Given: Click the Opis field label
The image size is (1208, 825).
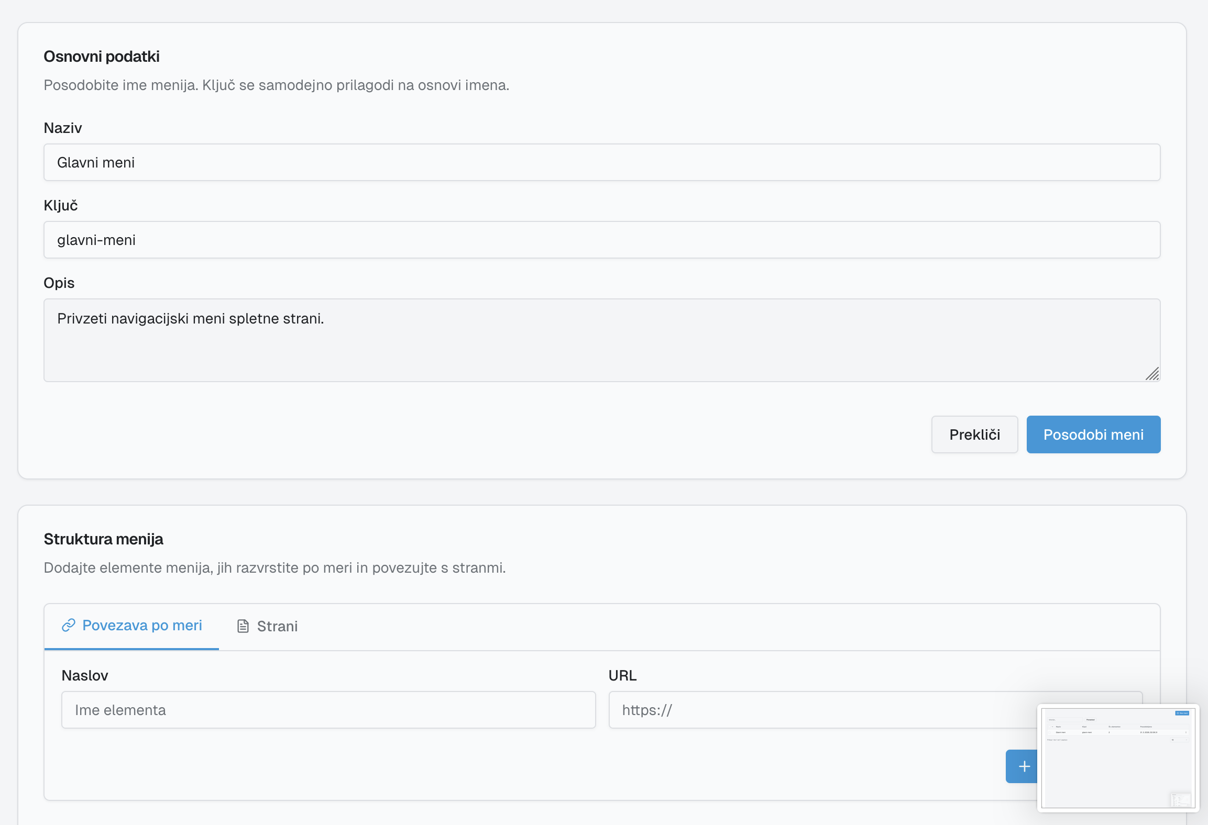Looking at the screenshot, I should tap(59, 283).
